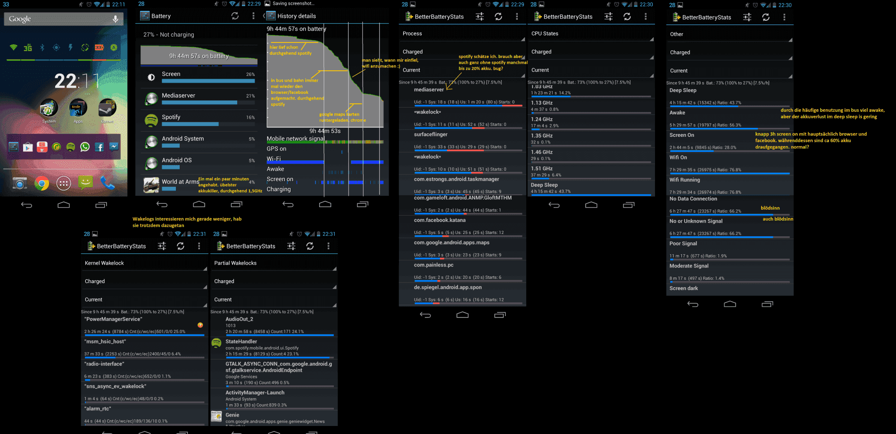Screen dimensions: 896x434
Task: Toggle 3G mobile data in power widget
Action: click(x=28, y=48)
